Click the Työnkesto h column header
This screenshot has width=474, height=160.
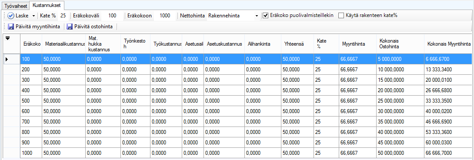coord(135,44)
